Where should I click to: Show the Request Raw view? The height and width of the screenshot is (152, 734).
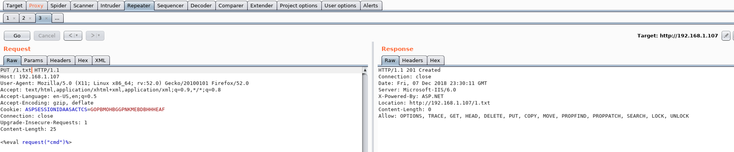12,60
